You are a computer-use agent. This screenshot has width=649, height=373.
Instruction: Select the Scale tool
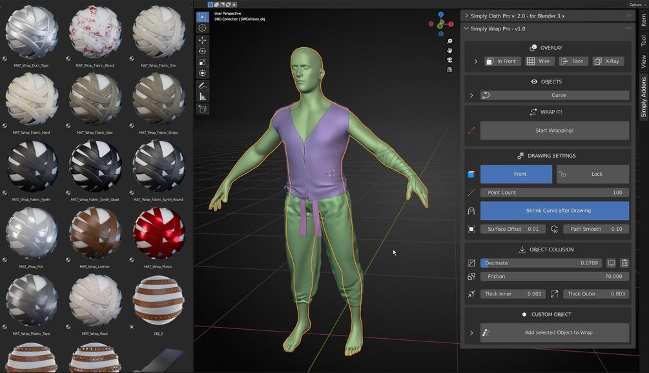[202, 62]
